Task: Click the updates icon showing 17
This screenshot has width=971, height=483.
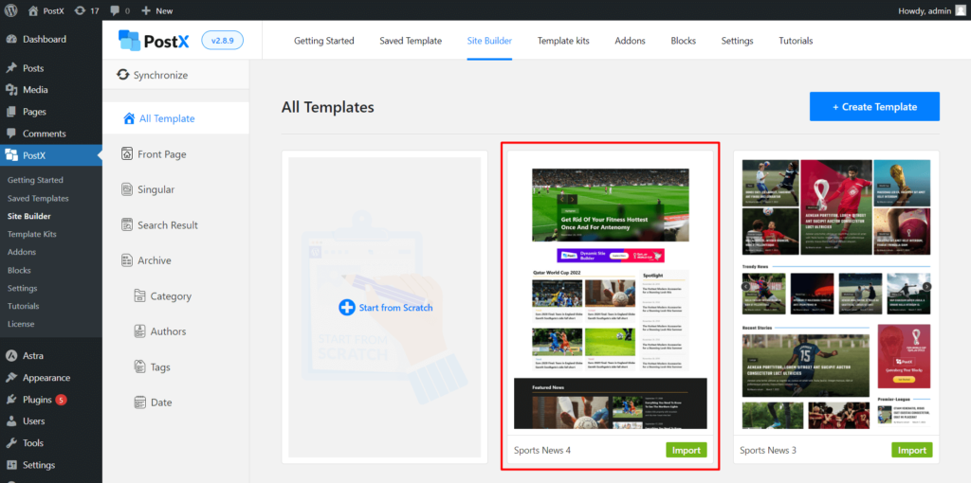Action: tap(80, 10)
